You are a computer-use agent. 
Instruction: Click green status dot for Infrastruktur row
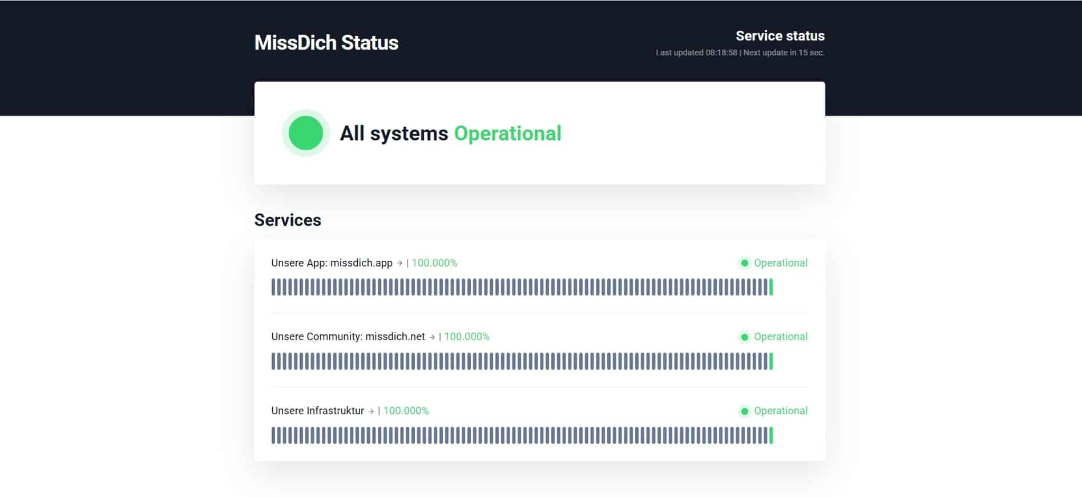[x=744, y=411]
